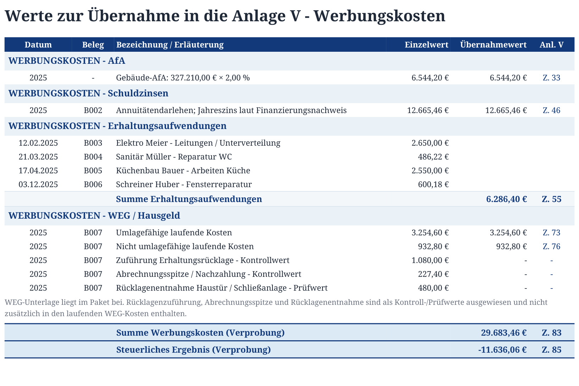Screen dimensions: 579x386
Task: Click the amount '2.650,00 €'
Action: 430,143
